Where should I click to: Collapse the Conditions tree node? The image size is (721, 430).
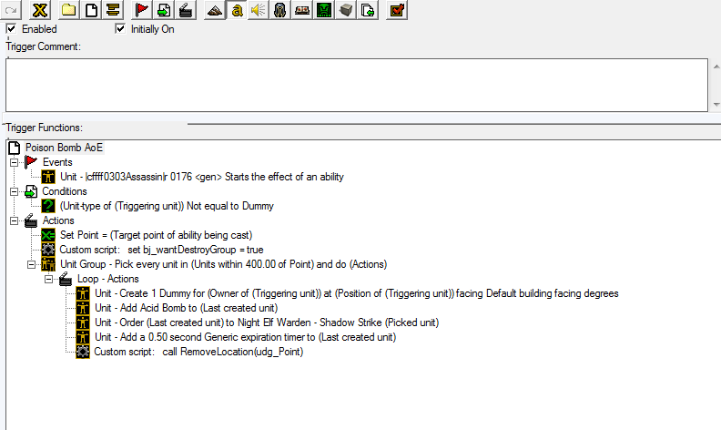click(15, 191)
